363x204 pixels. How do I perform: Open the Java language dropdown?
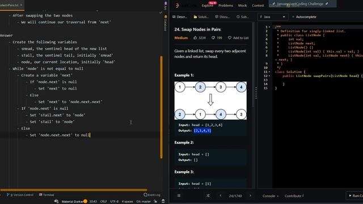tap(272, 17)
